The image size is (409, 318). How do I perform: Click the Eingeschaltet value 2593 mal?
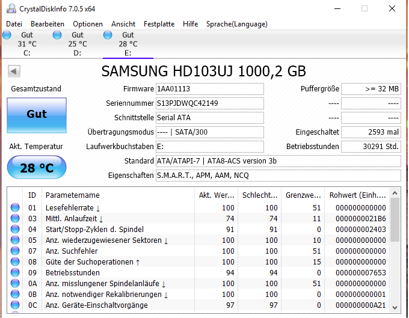[371, 132]
